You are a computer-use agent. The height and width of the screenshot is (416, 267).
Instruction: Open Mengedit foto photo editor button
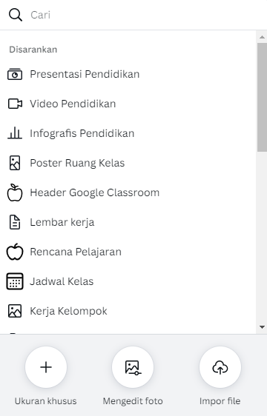133,367
